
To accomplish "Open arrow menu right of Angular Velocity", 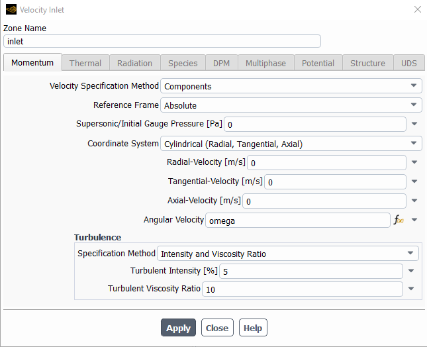I will (x=414, y=220).
